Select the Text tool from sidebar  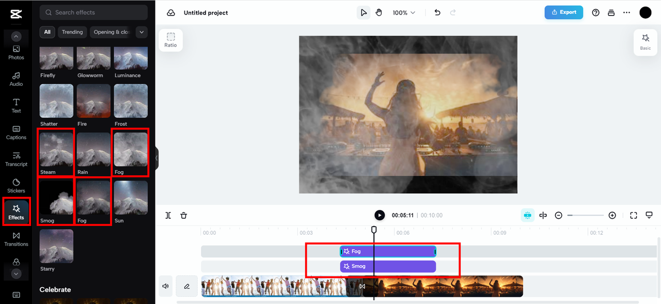pos(15,107)
